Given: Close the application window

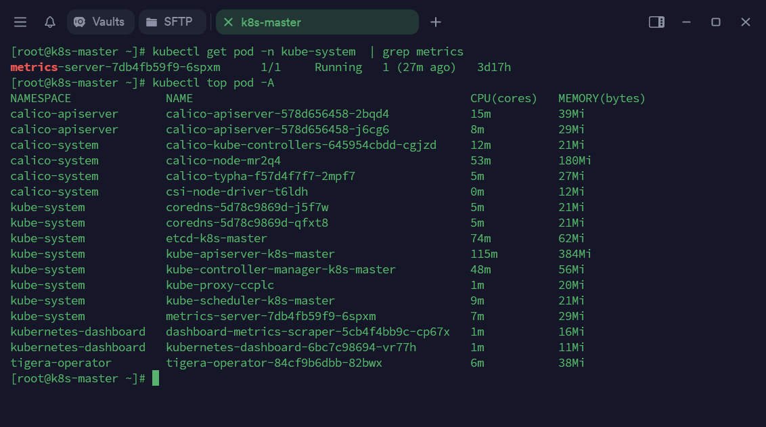Looking at the screenshot, I should pyautogui.click(x=746, y=22).
